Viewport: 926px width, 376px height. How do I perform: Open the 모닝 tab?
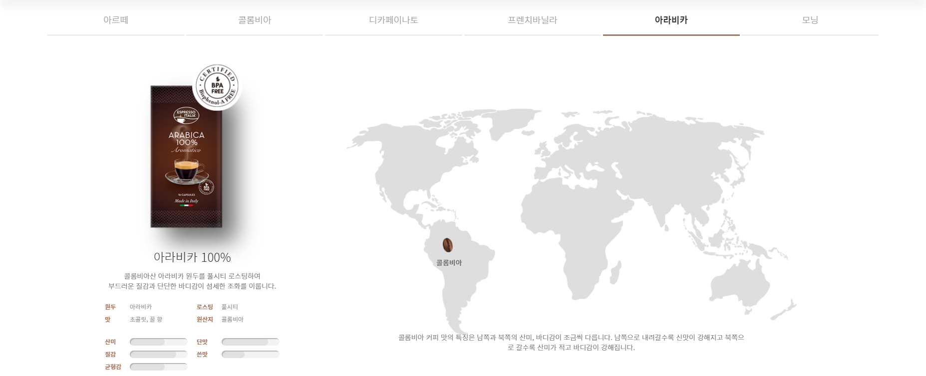(810, 20)
